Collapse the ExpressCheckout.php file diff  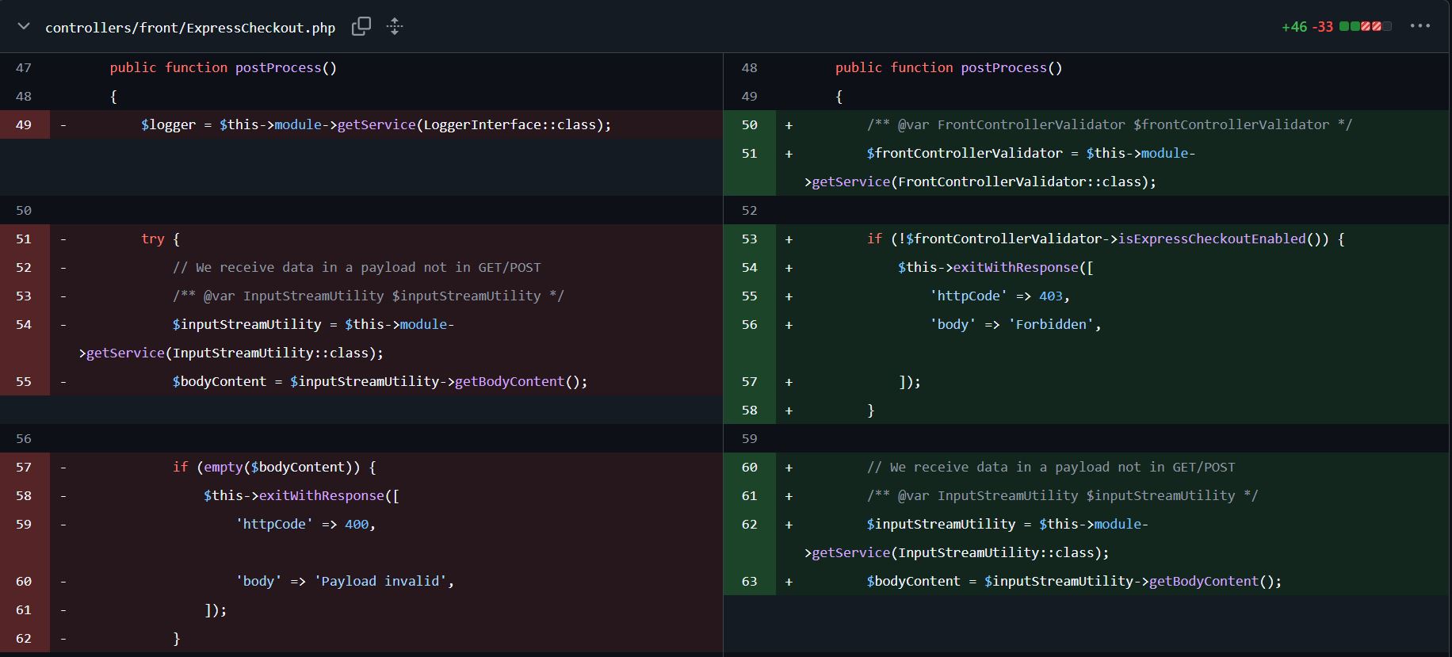coord(24,26)
